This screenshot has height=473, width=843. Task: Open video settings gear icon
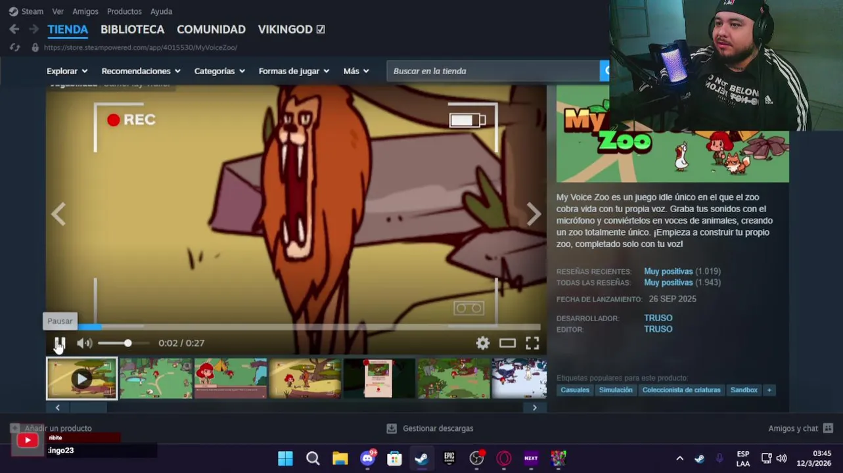click(483, 343)
